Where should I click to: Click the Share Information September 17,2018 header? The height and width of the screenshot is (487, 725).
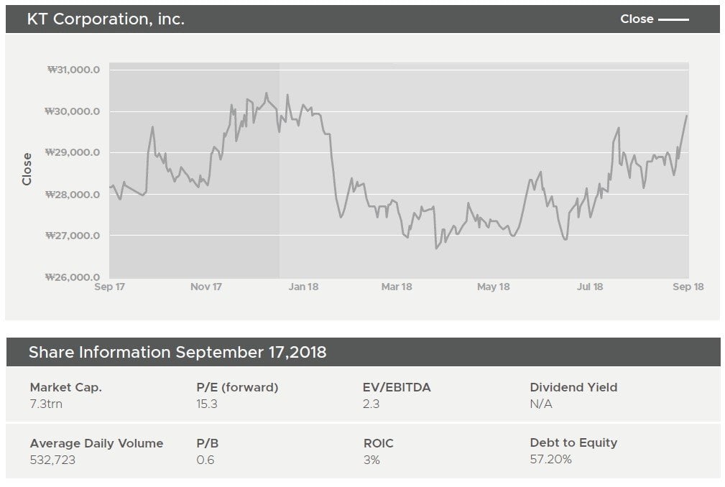tap(177, 352)
